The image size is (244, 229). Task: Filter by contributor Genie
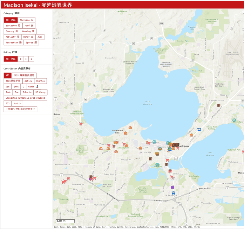[x=33, y=87]
